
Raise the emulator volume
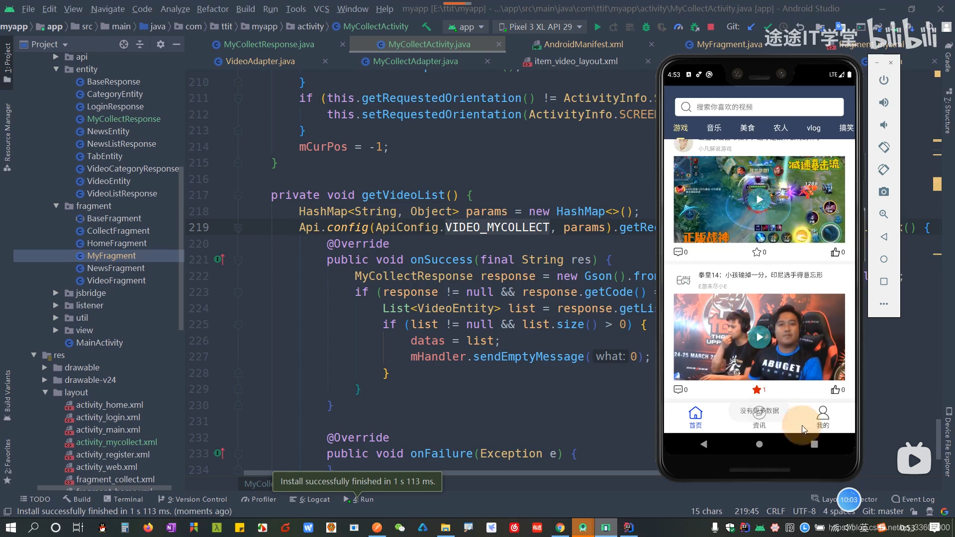[x=883, y=102]
